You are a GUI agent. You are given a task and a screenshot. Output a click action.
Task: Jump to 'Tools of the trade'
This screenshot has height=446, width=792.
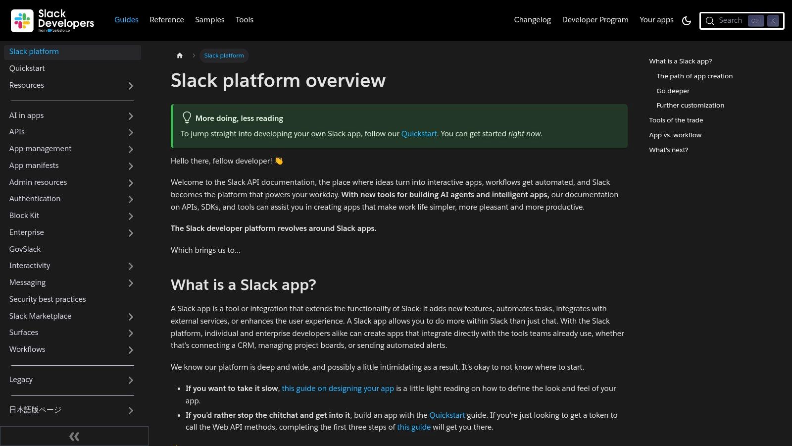click(x=676, y=120)
